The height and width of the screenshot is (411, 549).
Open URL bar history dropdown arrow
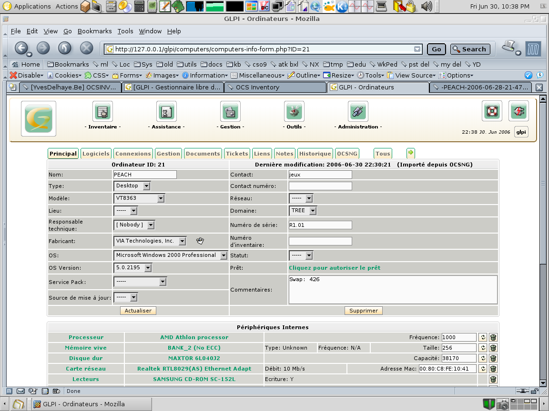click(417, 49)
